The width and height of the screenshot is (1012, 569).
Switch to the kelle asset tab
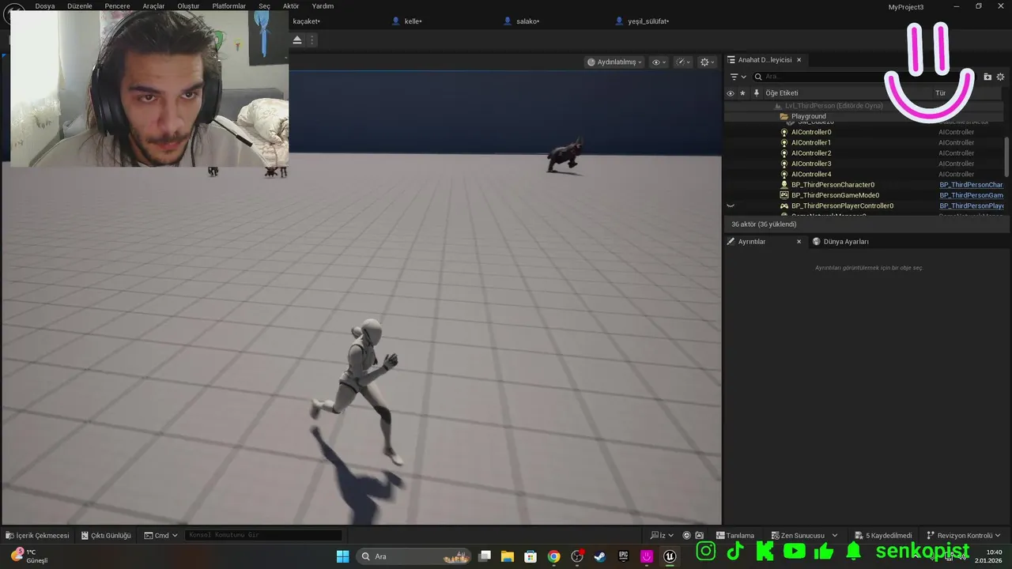tap(413, 21)
